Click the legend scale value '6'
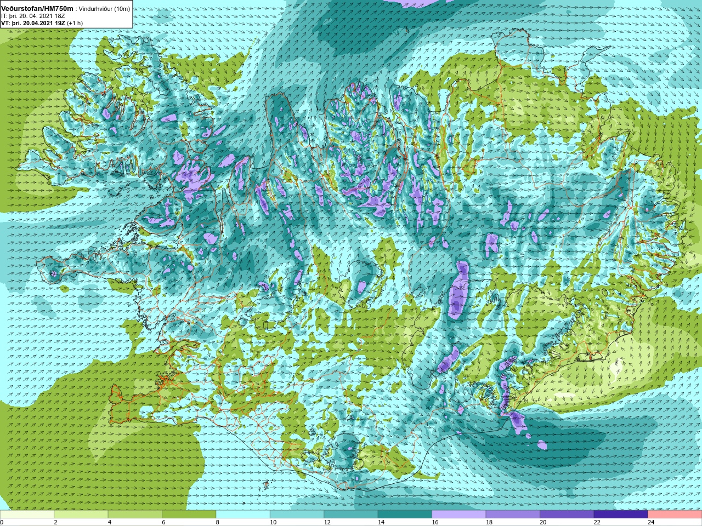 click(x=163, y=522)
